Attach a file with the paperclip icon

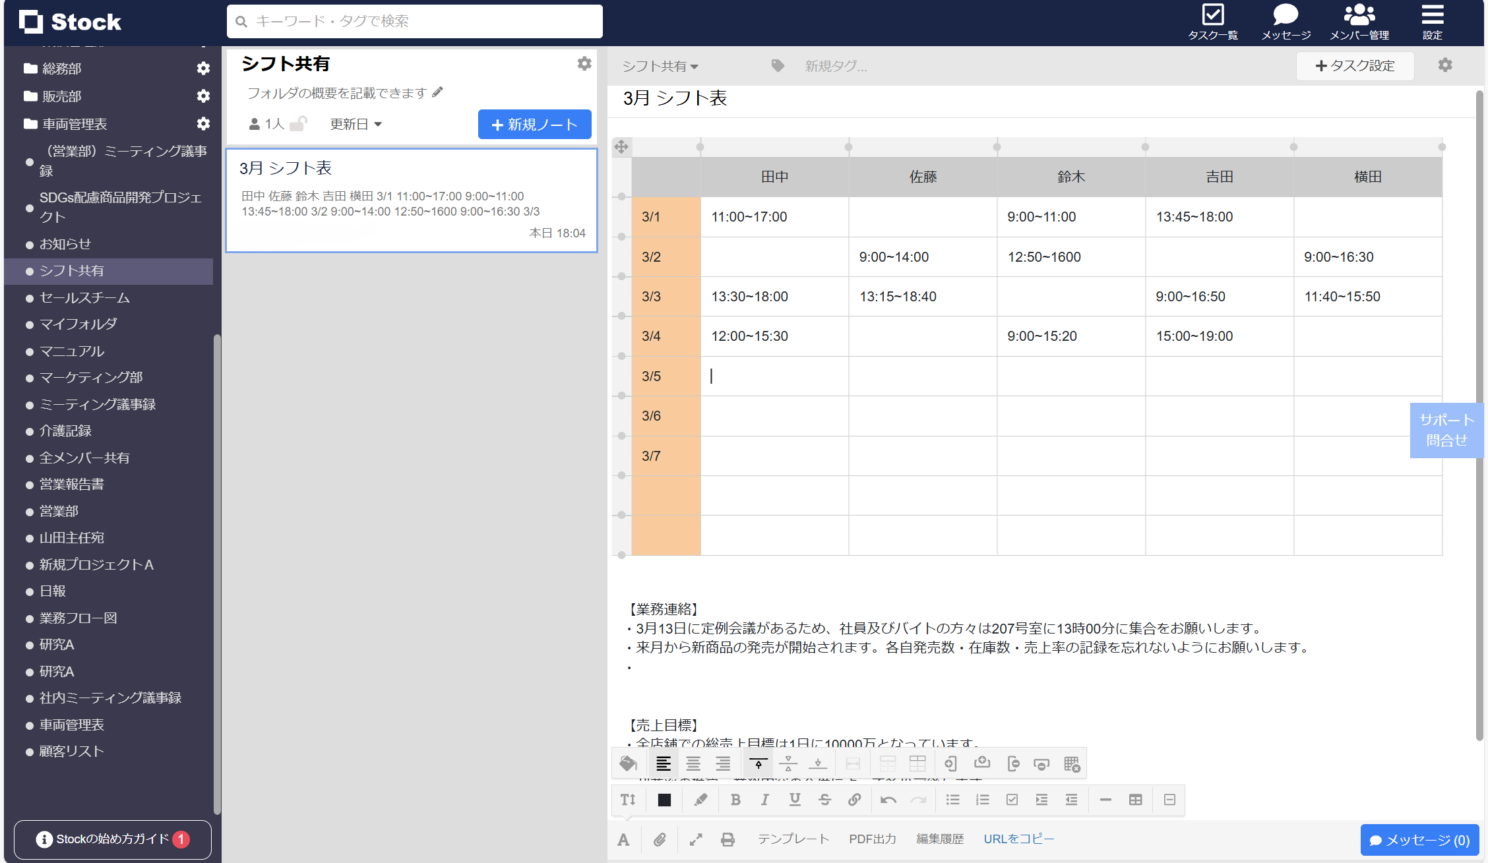[x=660, y=839]
